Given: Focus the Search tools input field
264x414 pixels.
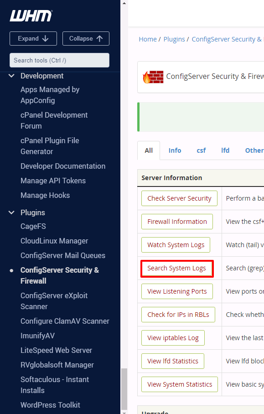Looking at the screenshot, I should (x=59, y=60).
